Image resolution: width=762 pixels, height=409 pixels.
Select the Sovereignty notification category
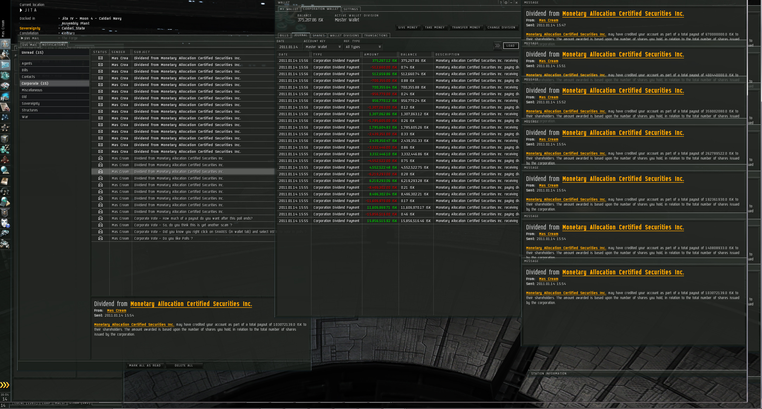coord(31,103)
